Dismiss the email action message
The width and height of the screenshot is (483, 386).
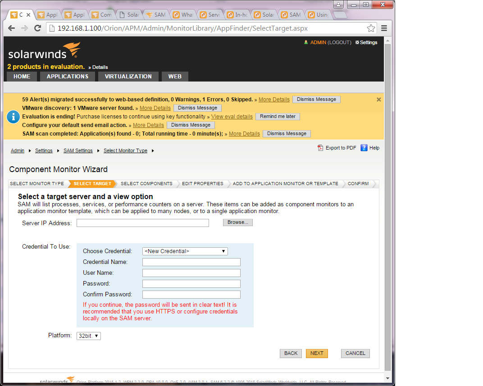pyautogui.click(x=191, y=125)
